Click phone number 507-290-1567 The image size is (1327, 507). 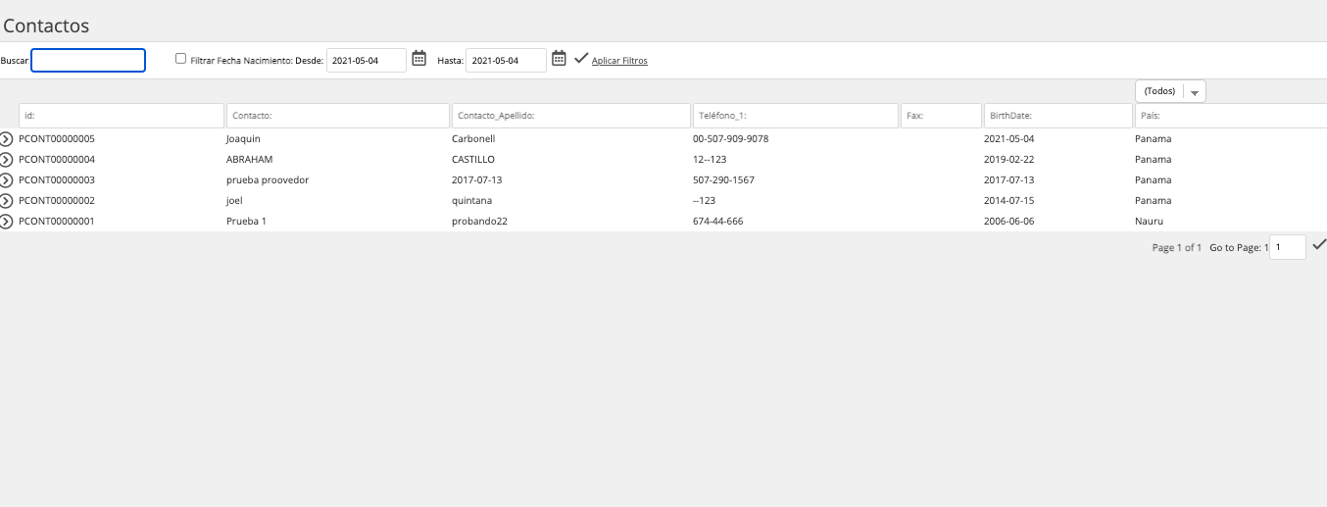pyautogui.click(x=723, y=180)
